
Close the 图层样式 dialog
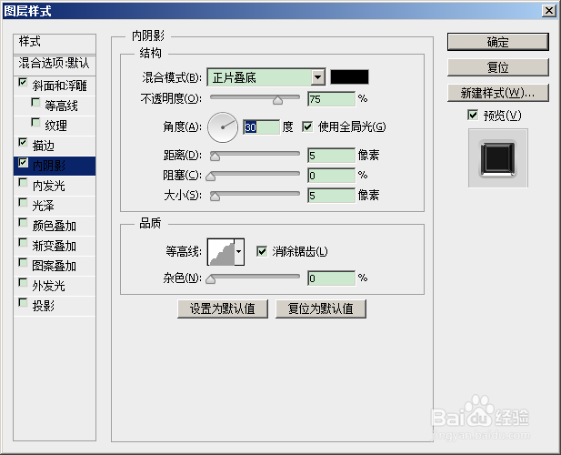click(548, 11)
